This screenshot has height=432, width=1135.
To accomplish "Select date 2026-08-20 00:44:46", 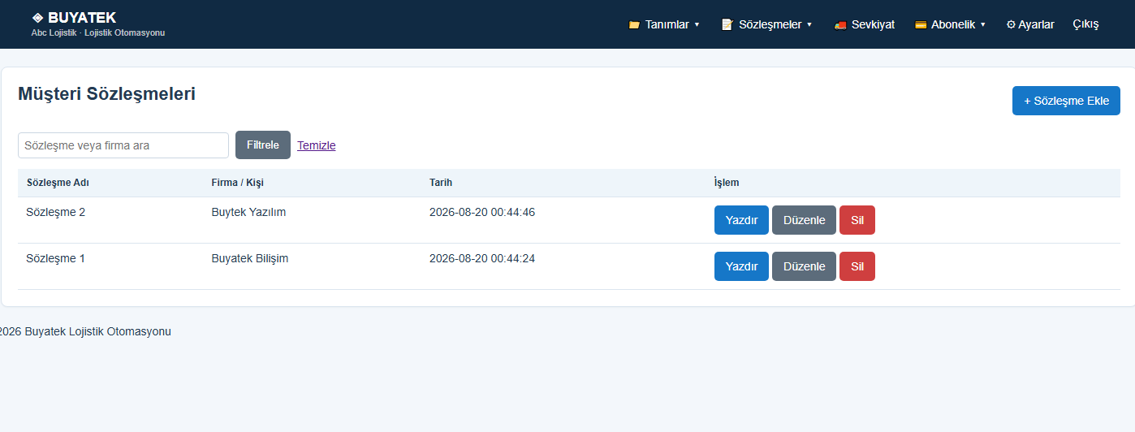I will pos(482,212).
